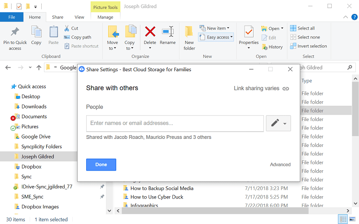Click navigation pane scroll down arrow

[109, 211]
